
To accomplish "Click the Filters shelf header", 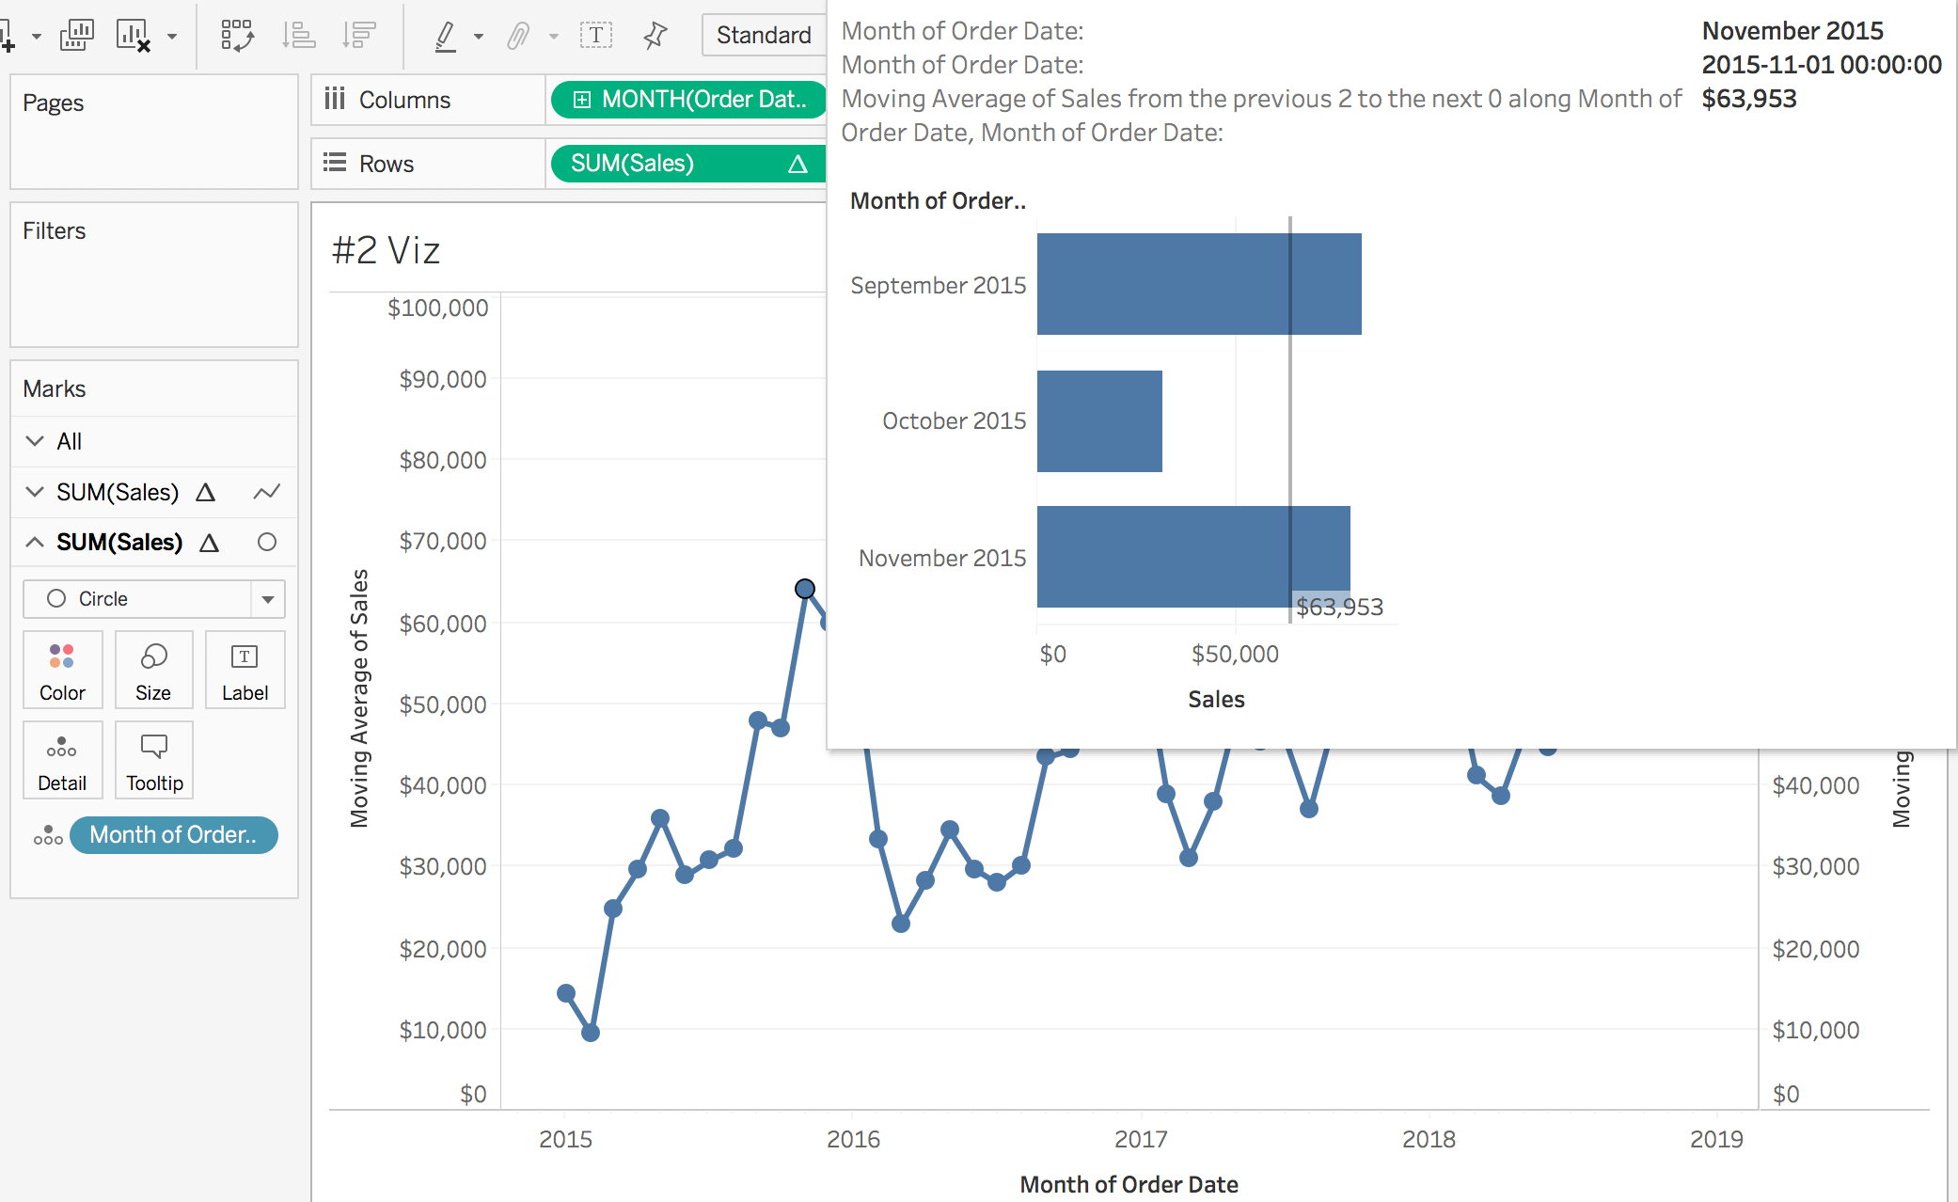I will click(x=55, y=230).
